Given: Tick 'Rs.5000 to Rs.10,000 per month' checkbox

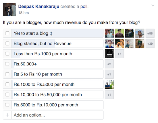Looking at the screenshot, I should [7, 105].
